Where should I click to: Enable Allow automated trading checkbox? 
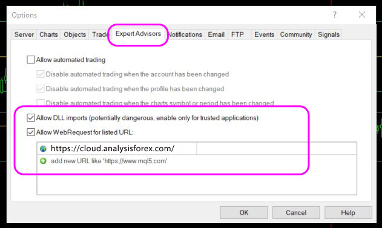(x=31, y=60)
